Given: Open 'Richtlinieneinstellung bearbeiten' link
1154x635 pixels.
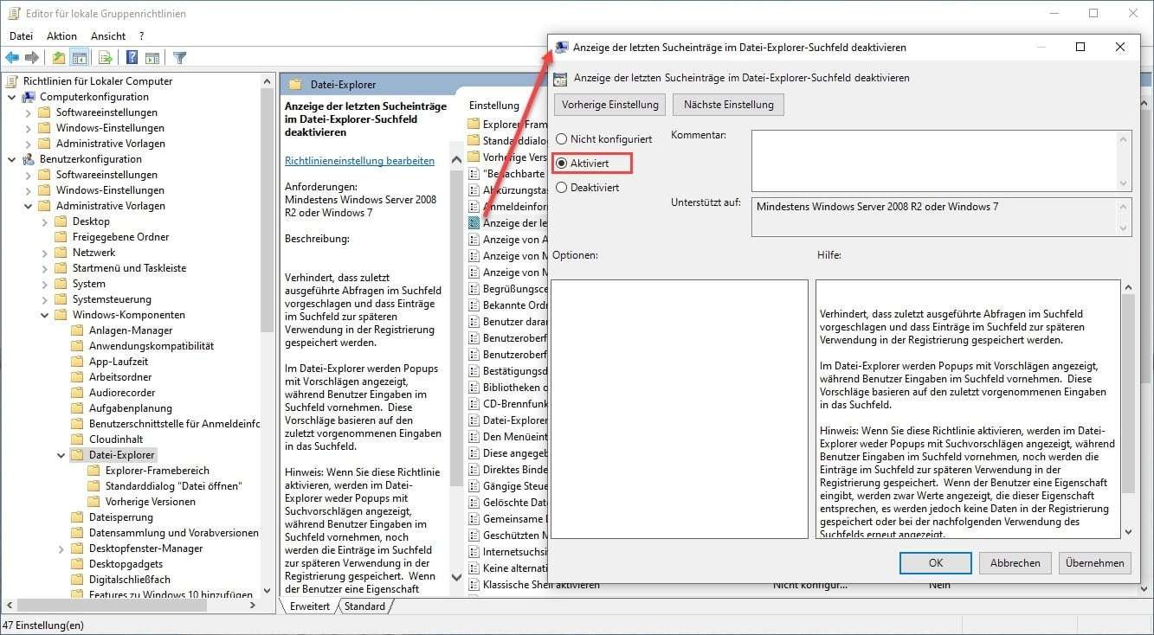Looking at the screenshot, I should coord(361,160).
